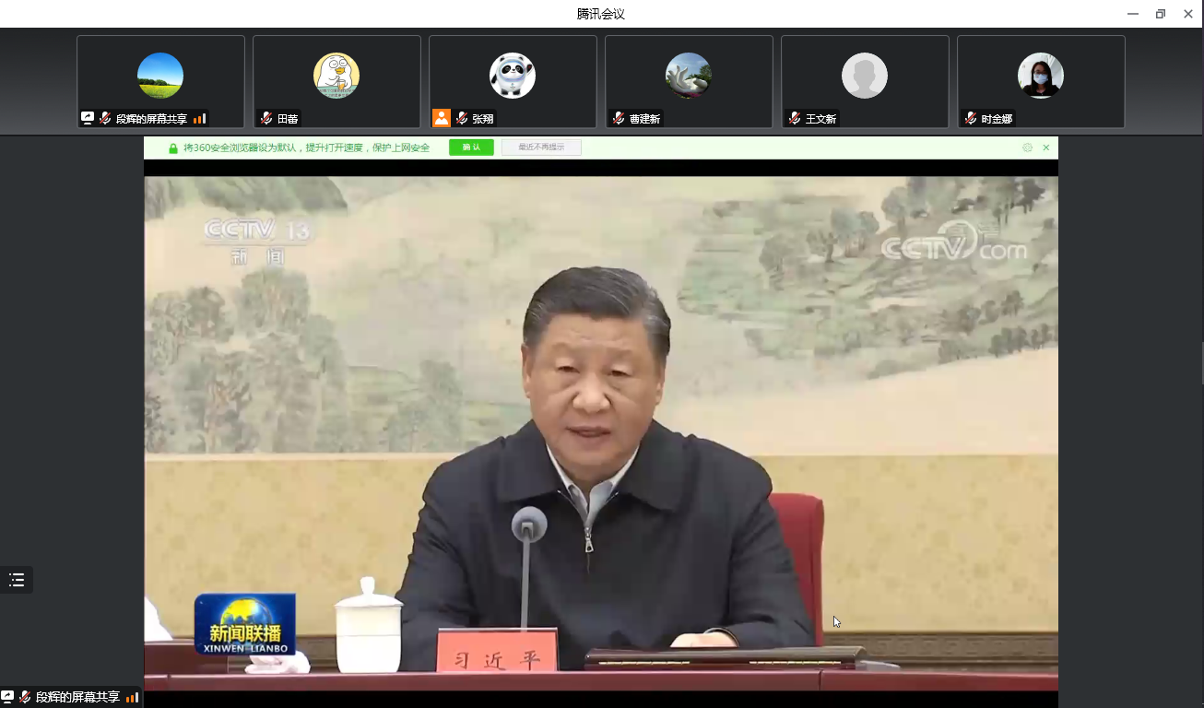
Task: Click the green lock icon in 360 banner
Action: [x=172, y=147]
